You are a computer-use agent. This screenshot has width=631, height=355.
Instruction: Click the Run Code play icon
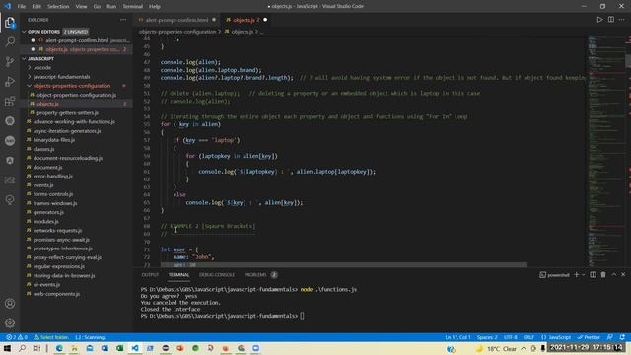(x=599, y=20)
